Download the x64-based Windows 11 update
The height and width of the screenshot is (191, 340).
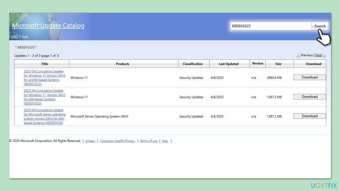coord(309,97)
